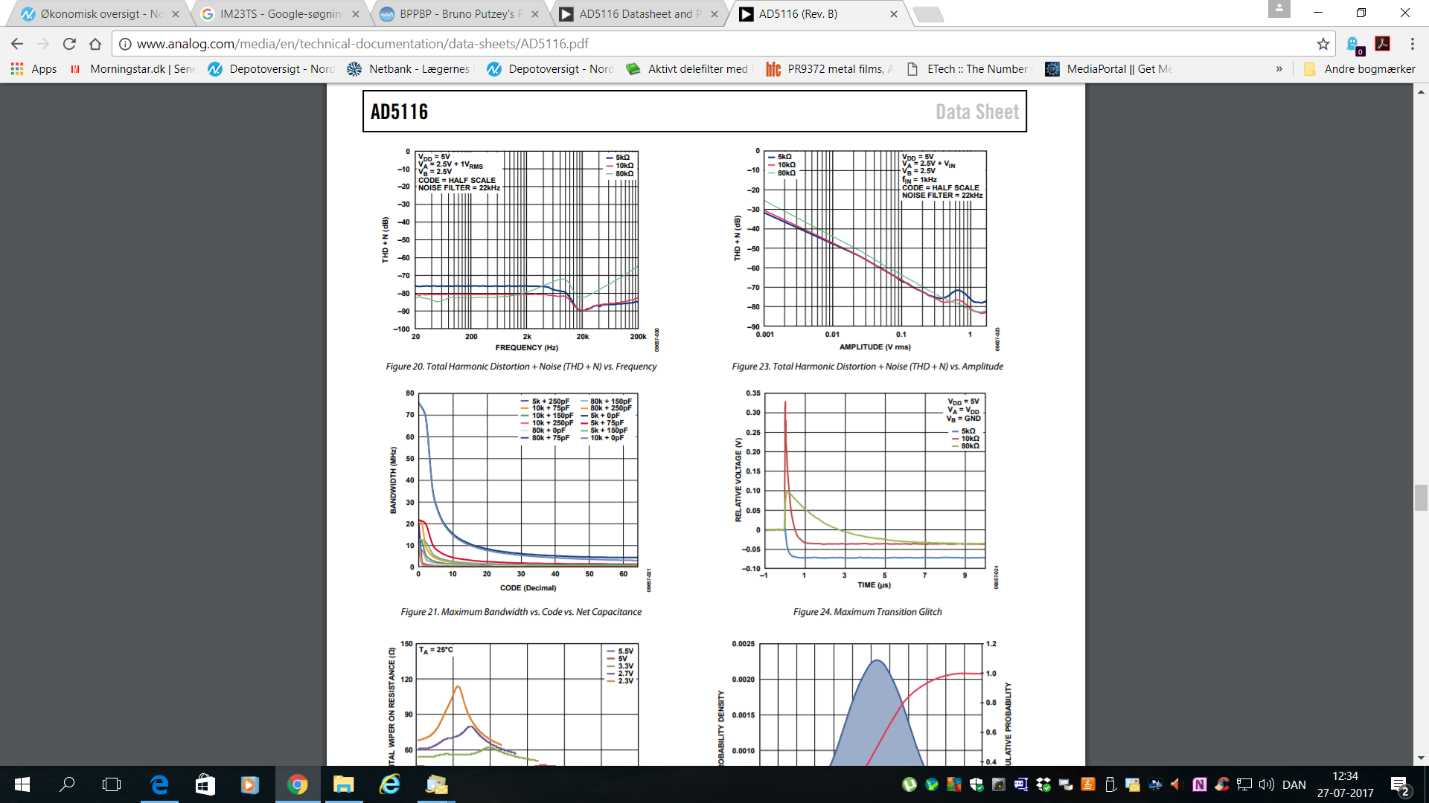The height and width of the screenshot is (803, 1429).
Task: Expand hidden bookmarks overflow chevron
Action: (1279, 69)
